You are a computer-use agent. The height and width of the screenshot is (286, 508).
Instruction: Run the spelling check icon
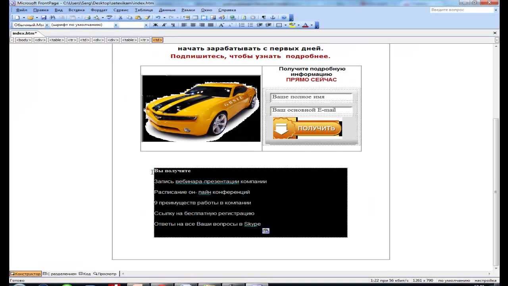(x=110, y=17)
